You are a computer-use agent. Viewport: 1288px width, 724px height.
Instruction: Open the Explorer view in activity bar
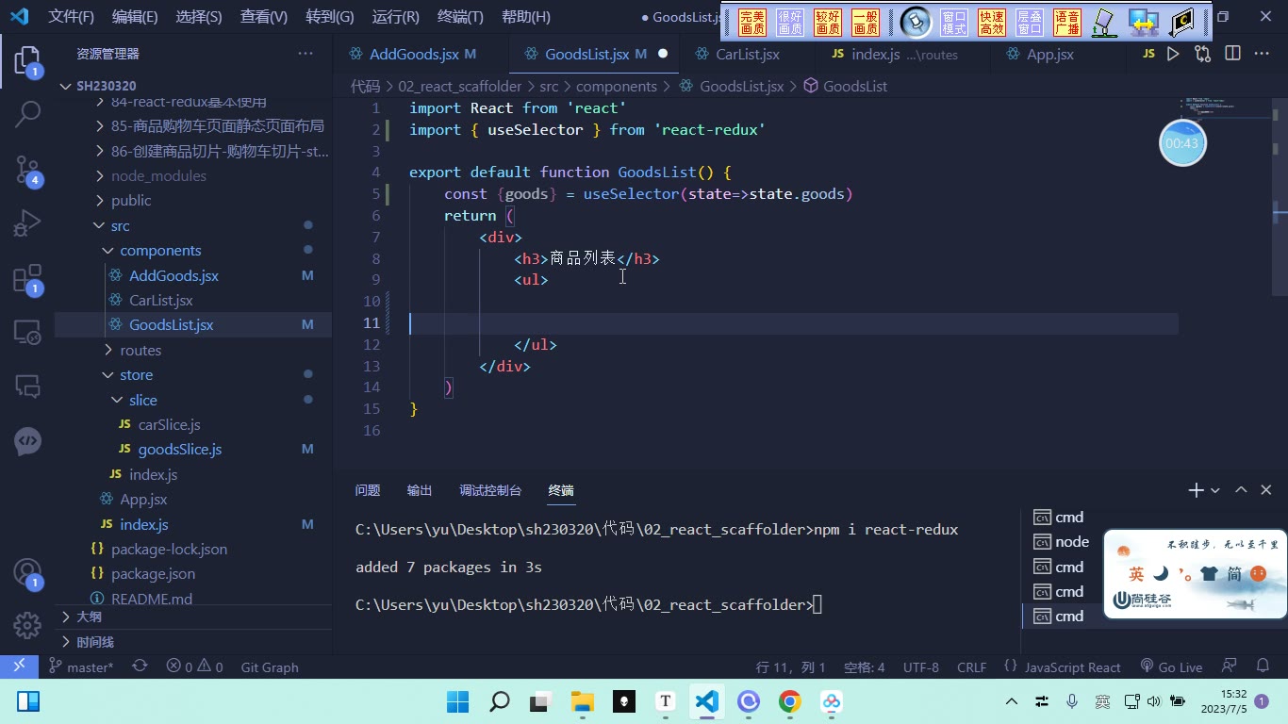[27, 62]
